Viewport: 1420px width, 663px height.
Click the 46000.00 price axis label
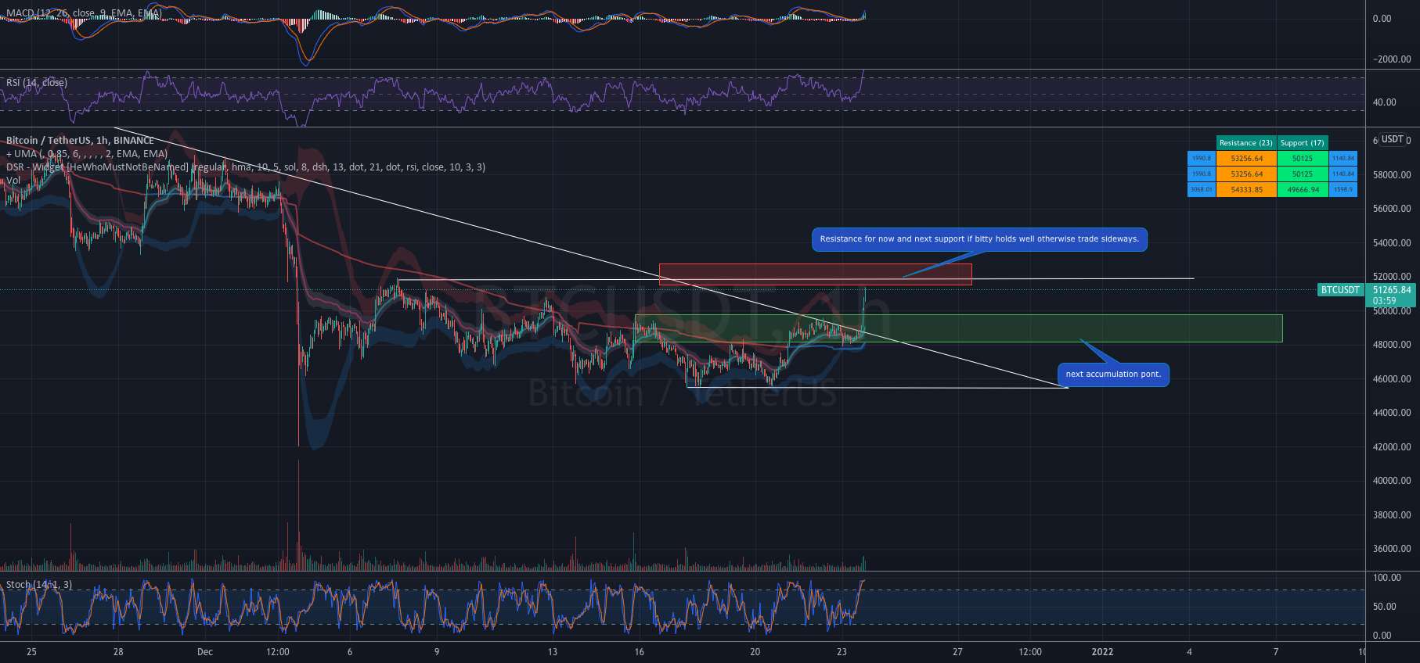tap(1392, 379)
